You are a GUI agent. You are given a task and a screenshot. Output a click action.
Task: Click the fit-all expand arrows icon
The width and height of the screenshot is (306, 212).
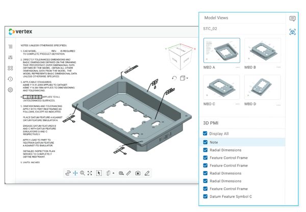tap(90, 173)
